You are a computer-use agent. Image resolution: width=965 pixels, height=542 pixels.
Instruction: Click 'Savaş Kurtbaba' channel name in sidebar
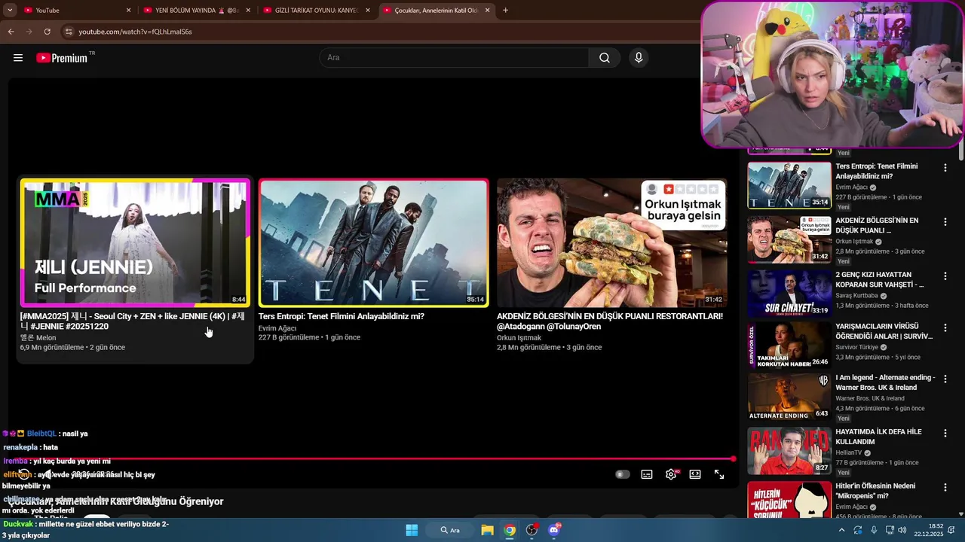click(x=856, y=296)
